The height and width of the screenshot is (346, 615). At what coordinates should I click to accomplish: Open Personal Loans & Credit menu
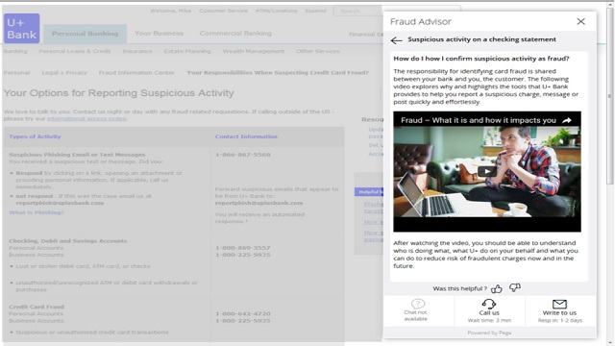[75, 51]
